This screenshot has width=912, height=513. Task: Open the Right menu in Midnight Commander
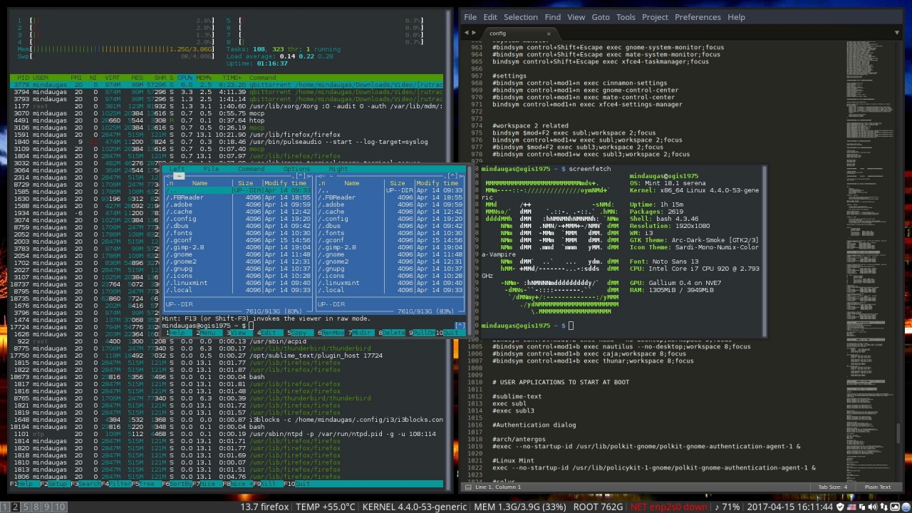[338, 169]
